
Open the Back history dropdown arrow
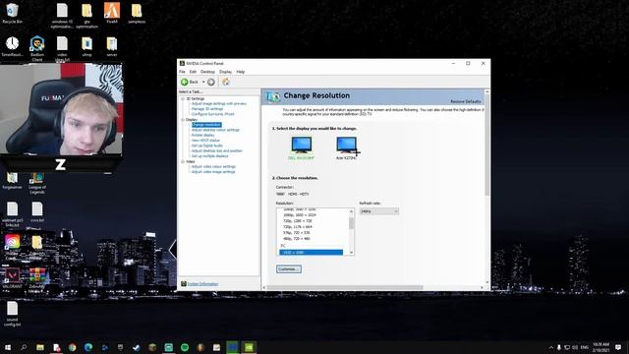pyautogui.click(x=203, y=82)
